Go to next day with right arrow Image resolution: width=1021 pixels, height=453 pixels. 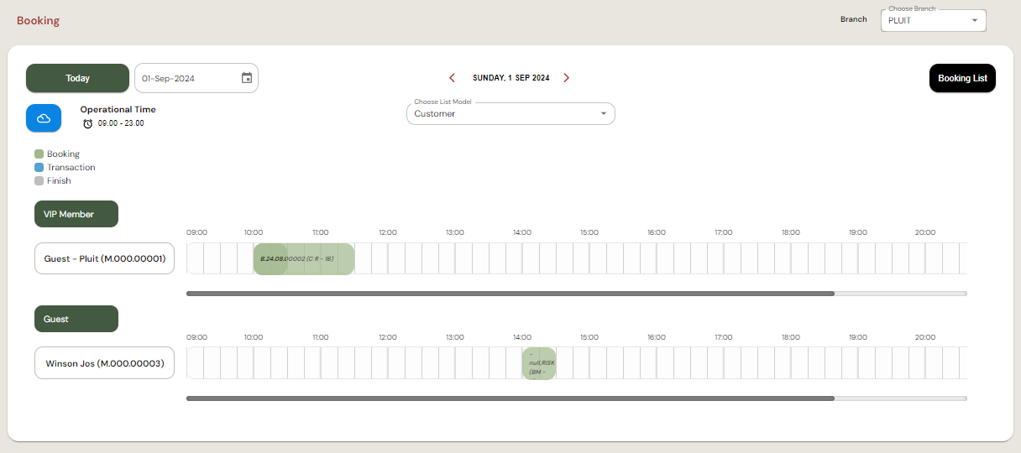pyautogui.click(x=567, y=78)
